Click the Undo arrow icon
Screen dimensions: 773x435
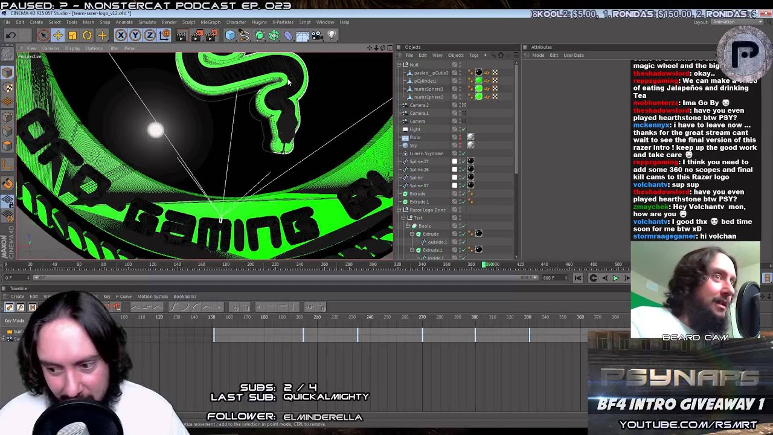[11, 36]
